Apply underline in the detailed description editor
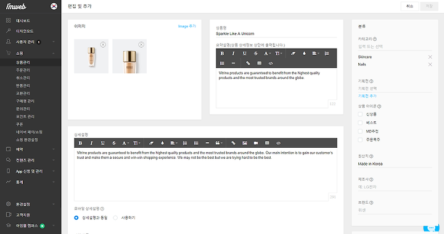 102,143
